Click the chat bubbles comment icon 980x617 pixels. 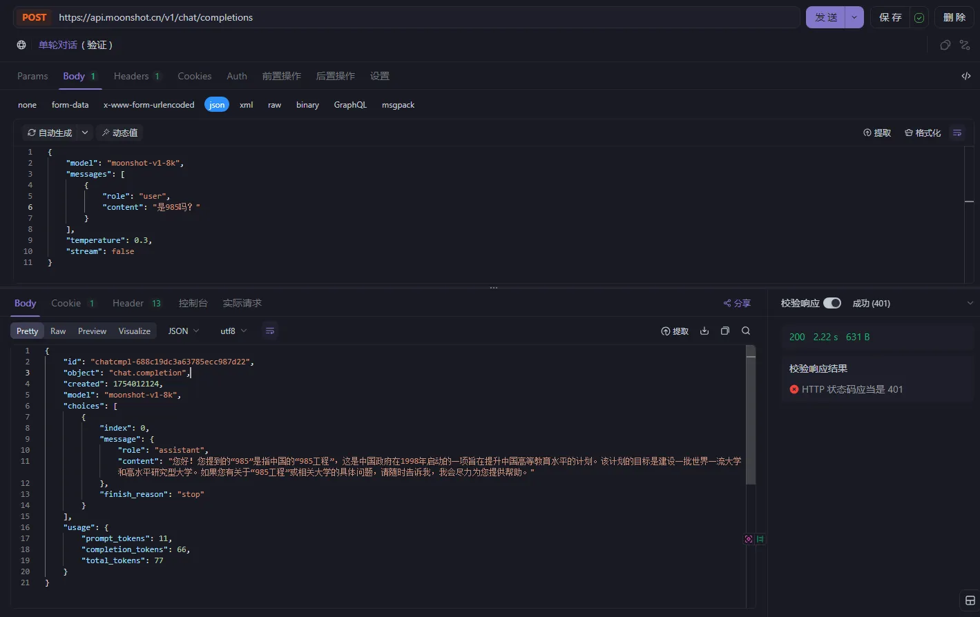coord(945,45)
